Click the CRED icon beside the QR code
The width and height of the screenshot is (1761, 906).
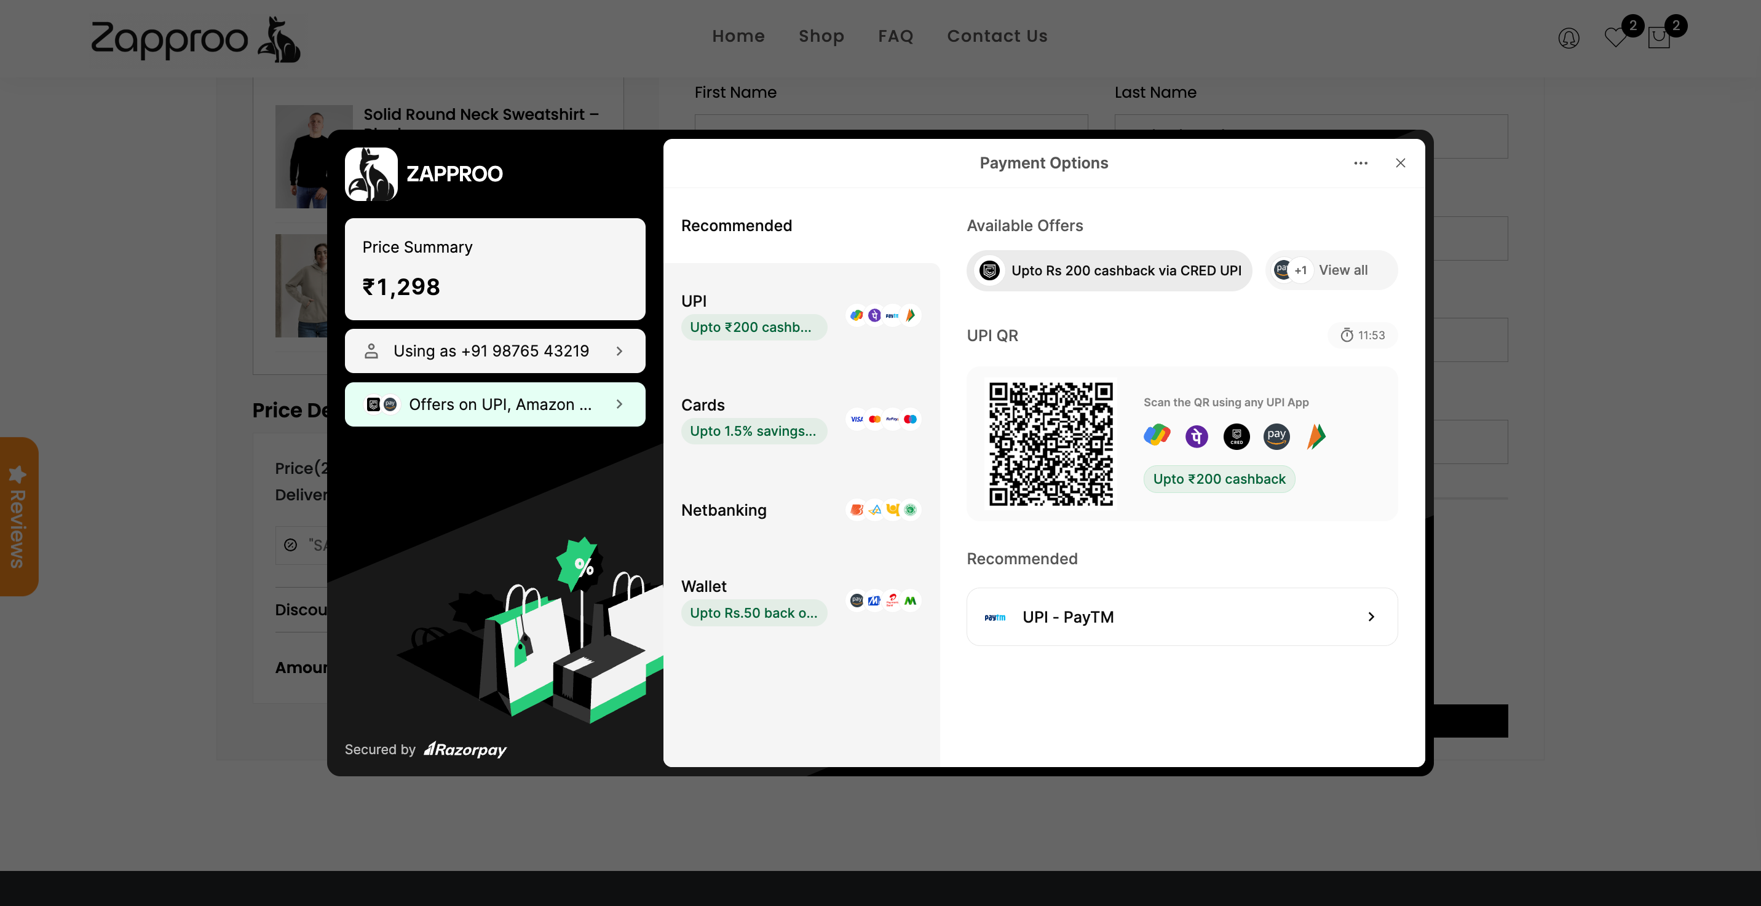(1237, 436)
